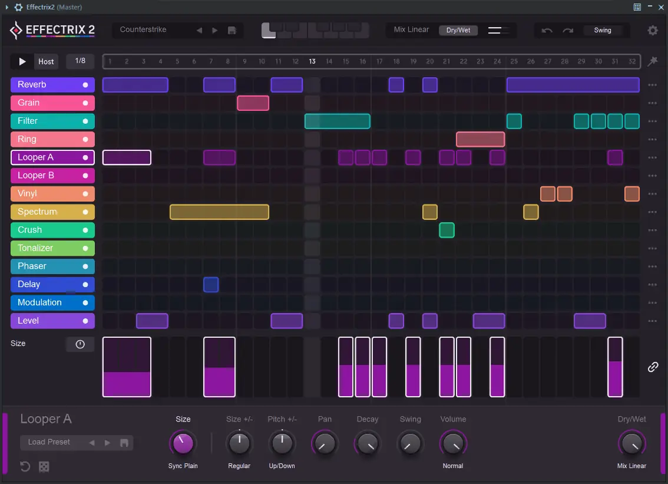Change the Regular mode under Size +/-
Image resolution: width=668 pixels, height=484 pixels.
click(239, 466)
